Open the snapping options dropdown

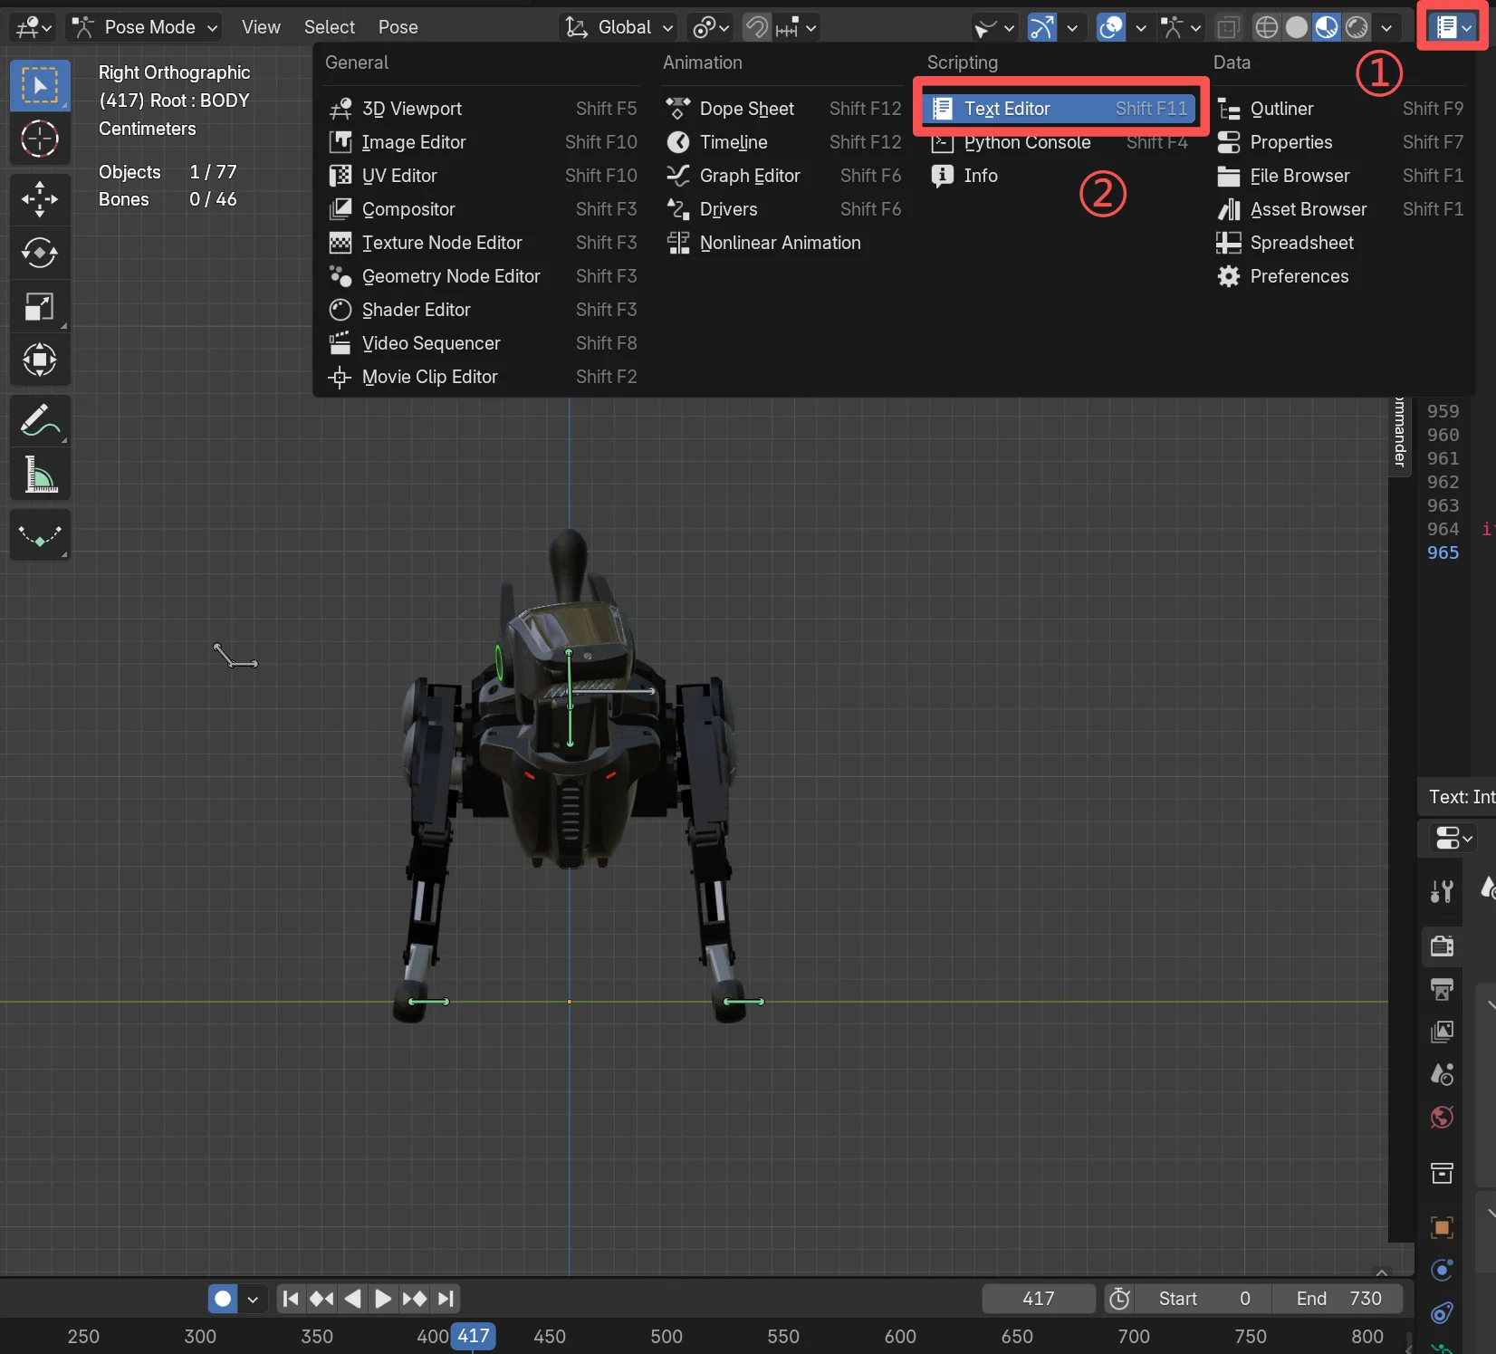797,27
